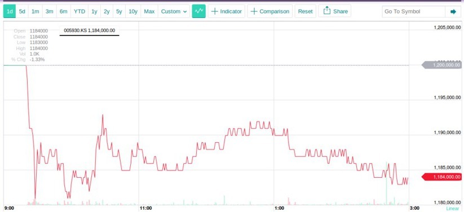Toggle the Linear scale label
This screenshot has height=212, width=464.
pos(453,209)
